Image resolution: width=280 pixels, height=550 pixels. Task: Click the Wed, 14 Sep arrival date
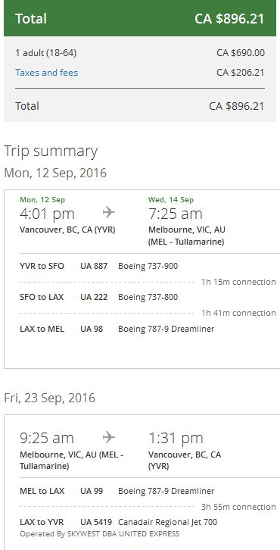(x=171, y=199)
